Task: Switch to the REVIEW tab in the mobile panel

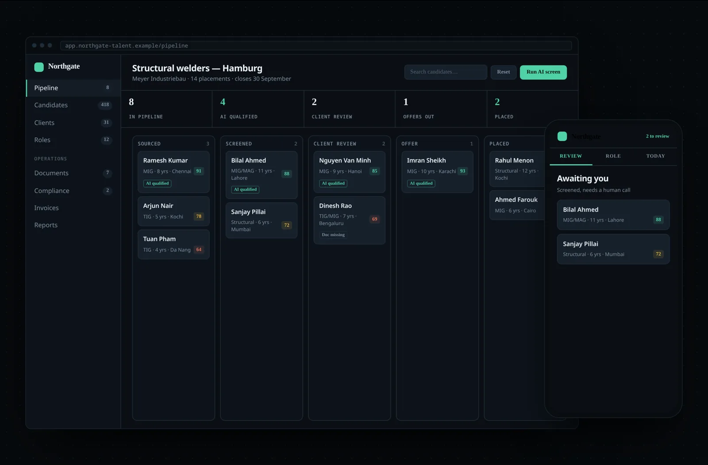Action: tap(571, 156)
